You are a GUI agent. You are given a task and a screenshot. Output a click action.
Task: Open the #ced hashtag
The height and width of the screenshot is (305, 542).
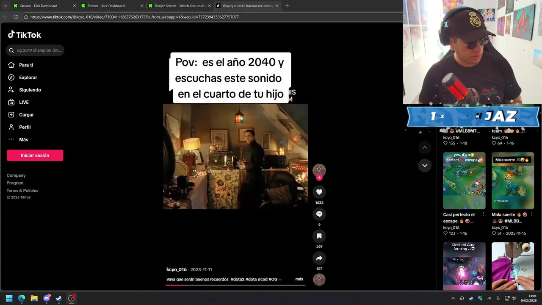coord(263,279)
